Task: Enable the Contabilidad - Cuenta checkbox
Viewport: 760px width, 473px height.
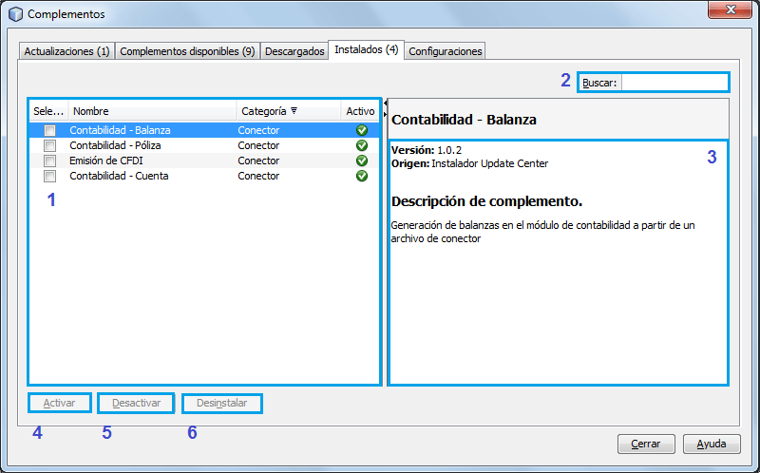Action: (x=49, y=176)
